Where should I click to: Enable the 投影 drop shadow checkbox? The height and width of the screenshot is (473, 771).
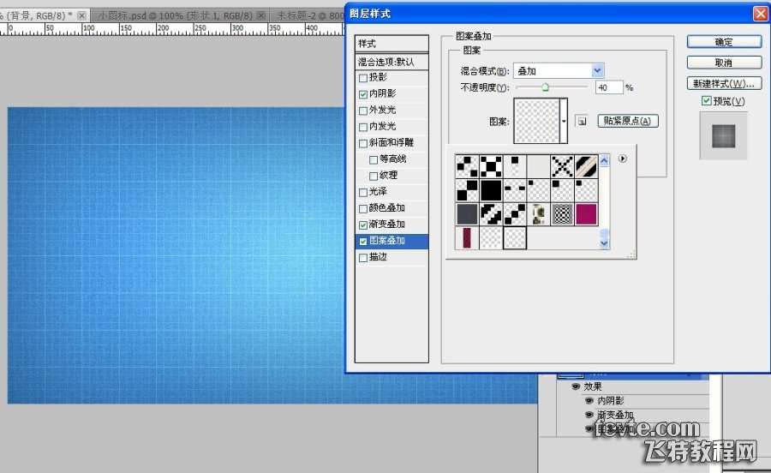click(363, 77)
